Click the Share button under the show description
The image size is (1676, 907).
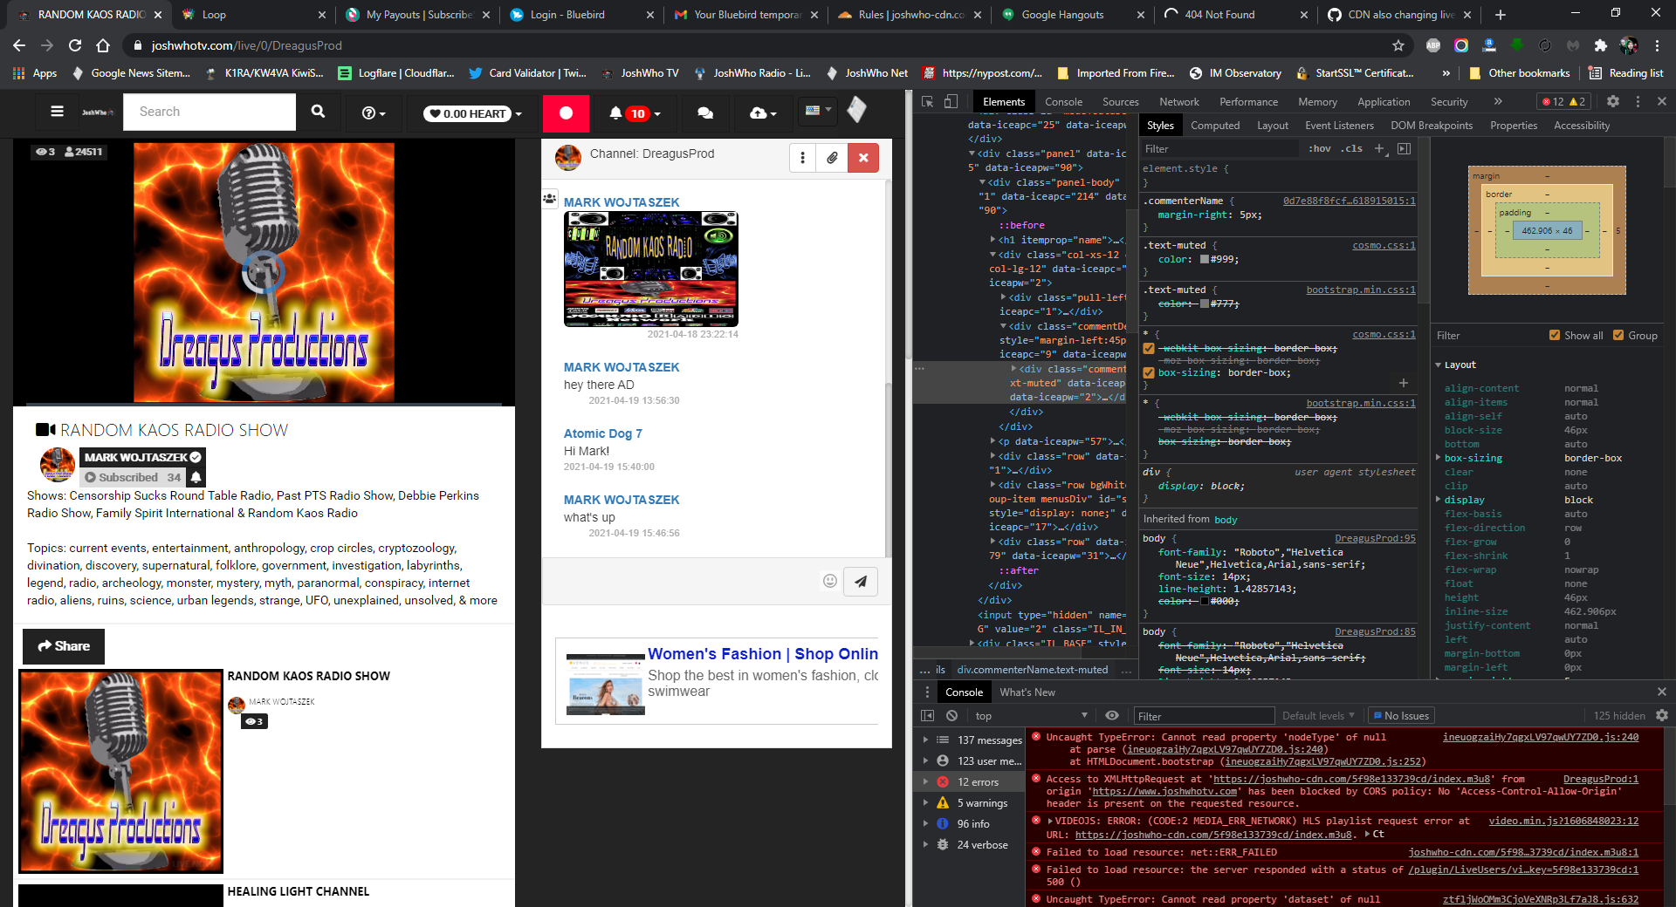(x=63, y=646)
